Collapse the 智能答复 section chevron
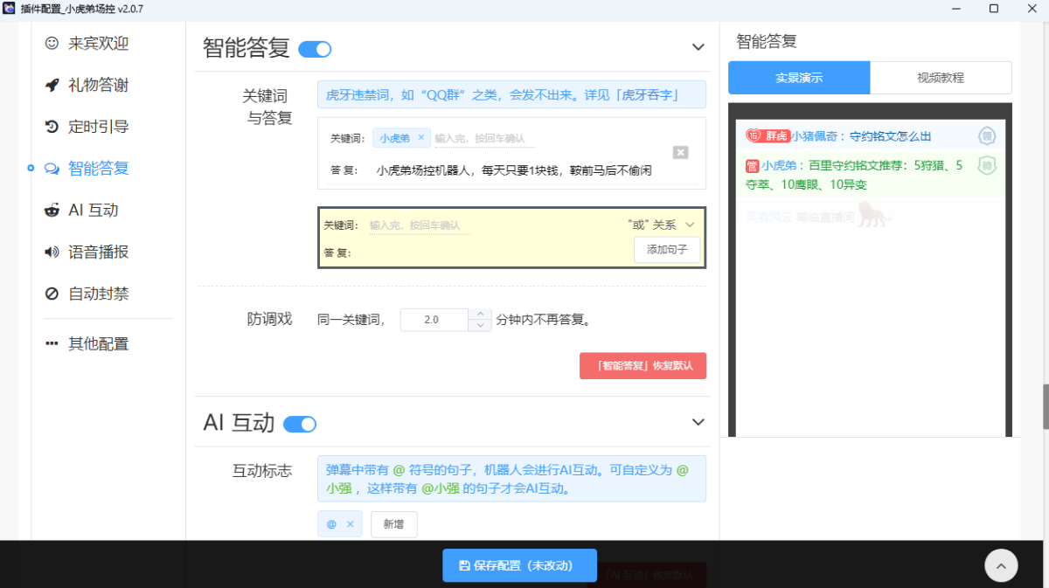This screenshot has width=1049, height=588. 698,47
